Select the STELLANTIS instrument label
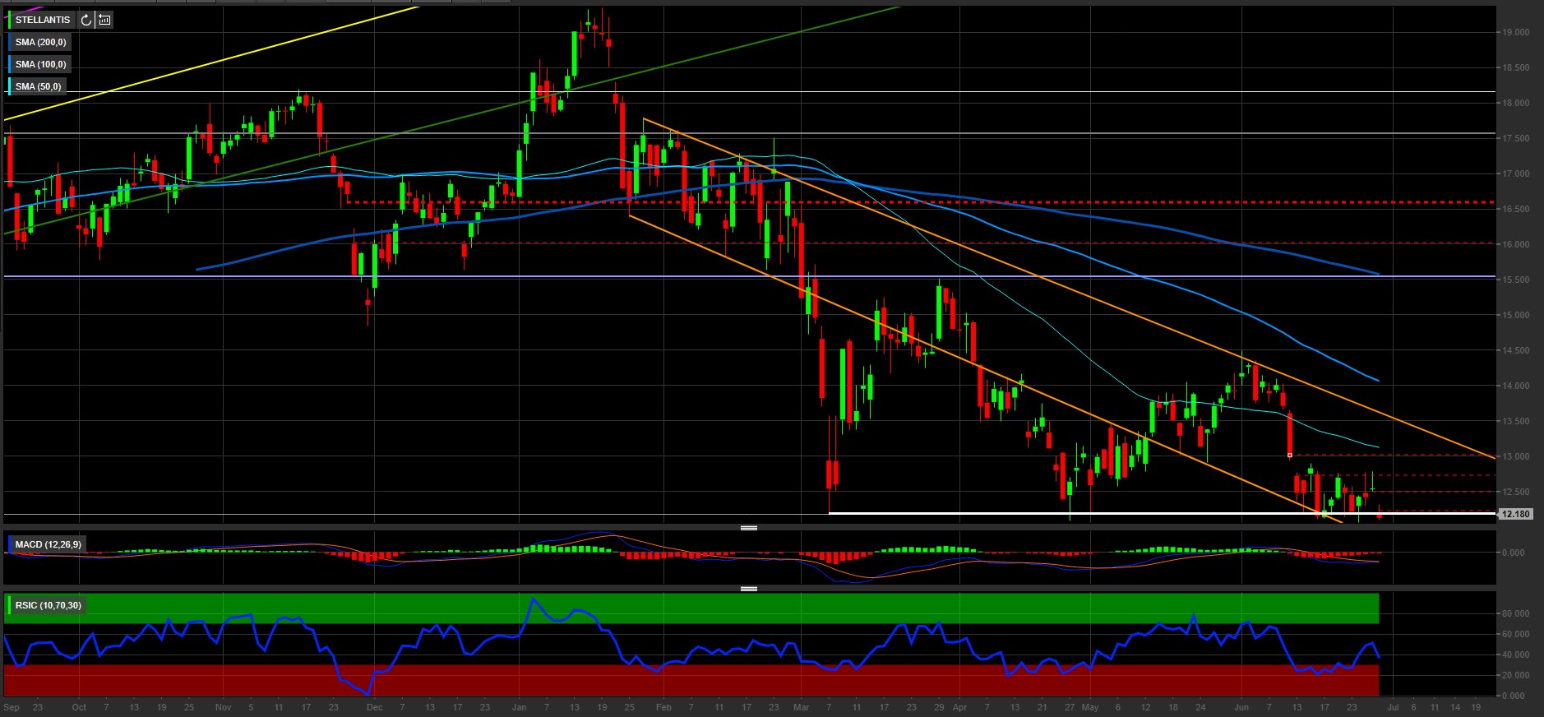The image size is (1544, 717). pos(43,20)
